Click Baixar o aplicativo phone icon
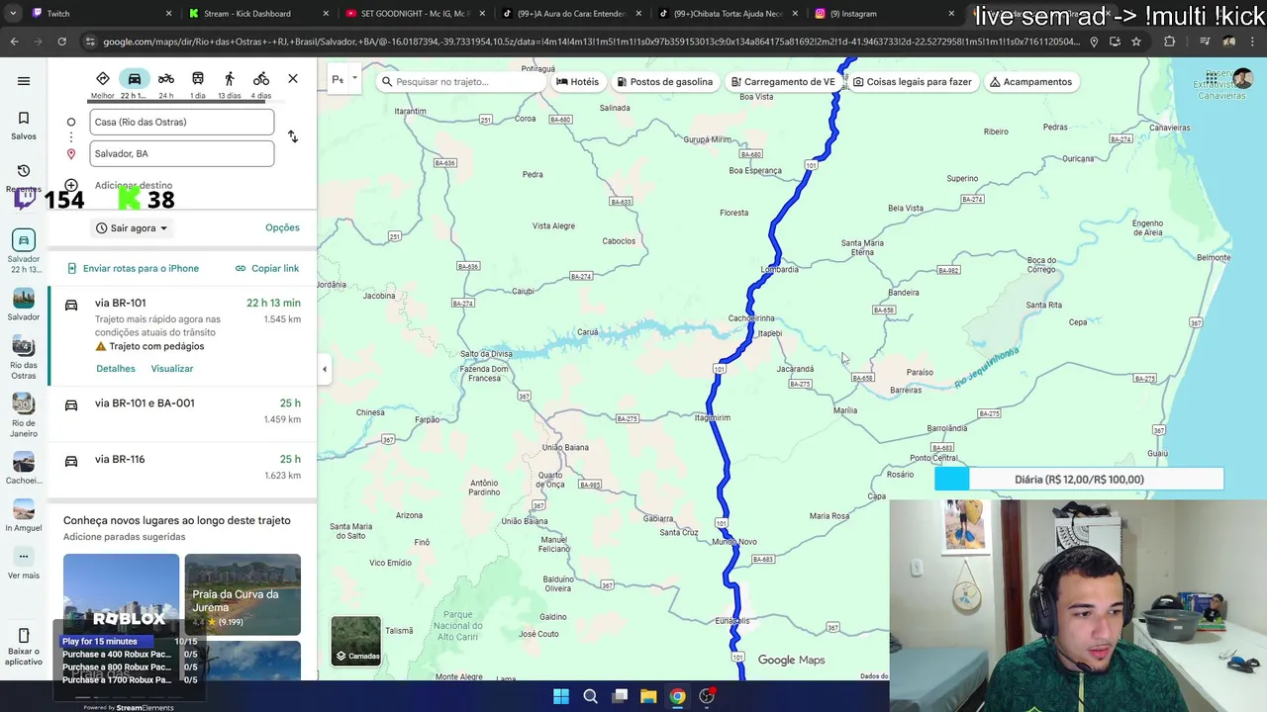This screenshot has height=712, width=1267. click(x=24, y=635)
